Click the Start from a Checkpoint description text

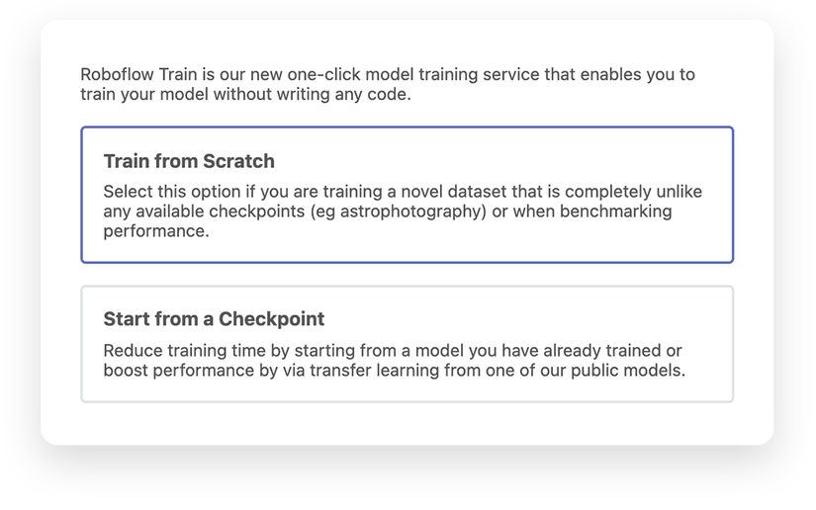pyautogui.click(x=396, y=361)
